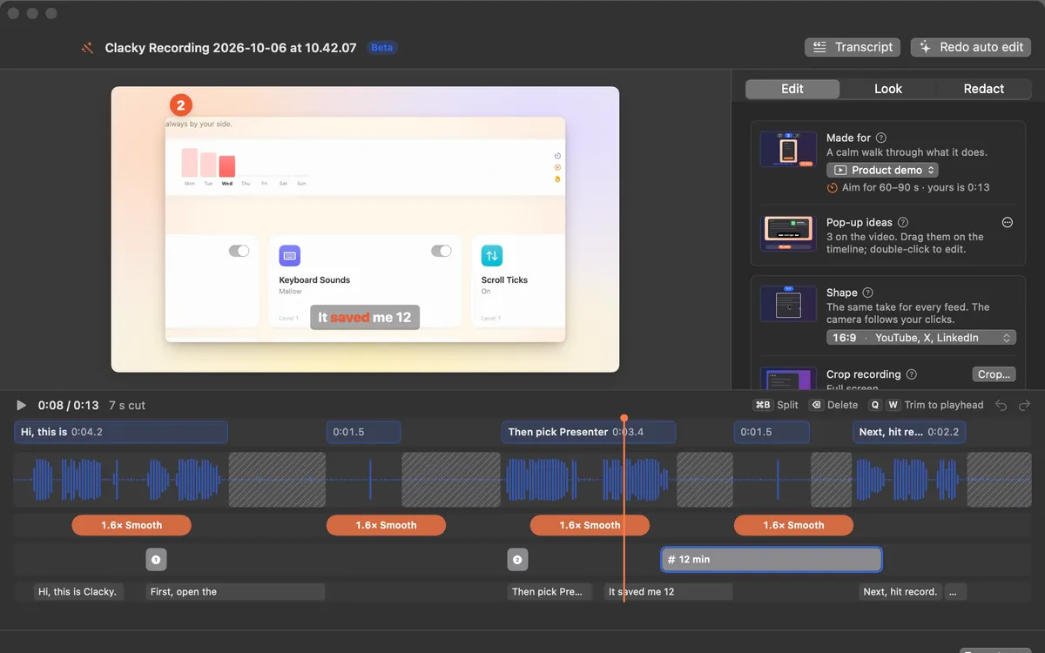Click the Pop-up ideas thumbnail
The image size is (1045, 653).
(787, 233)
